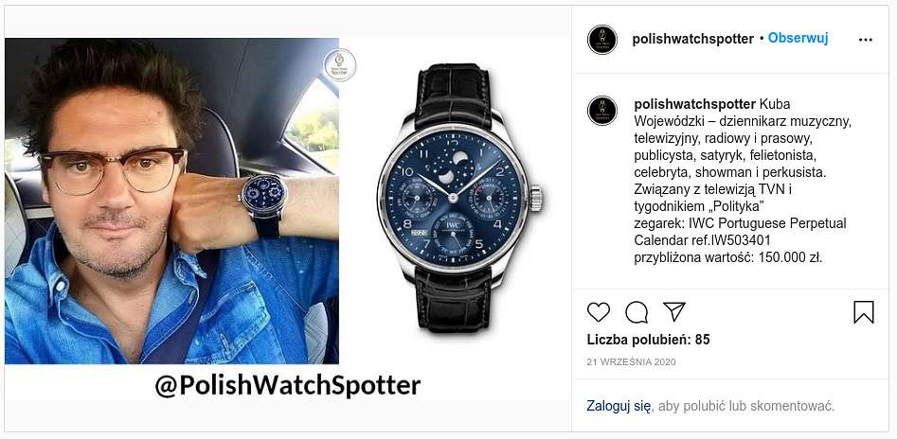Click the selfie photo of the man
Image resolution: width=897 pixels, height=439 pixels.
click(171, 202)
